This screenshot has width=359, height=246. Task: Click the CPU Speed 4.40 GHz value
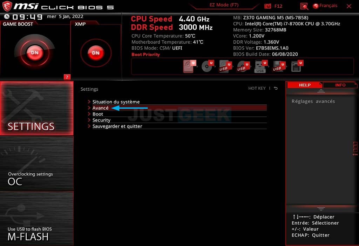coord(194,19)
